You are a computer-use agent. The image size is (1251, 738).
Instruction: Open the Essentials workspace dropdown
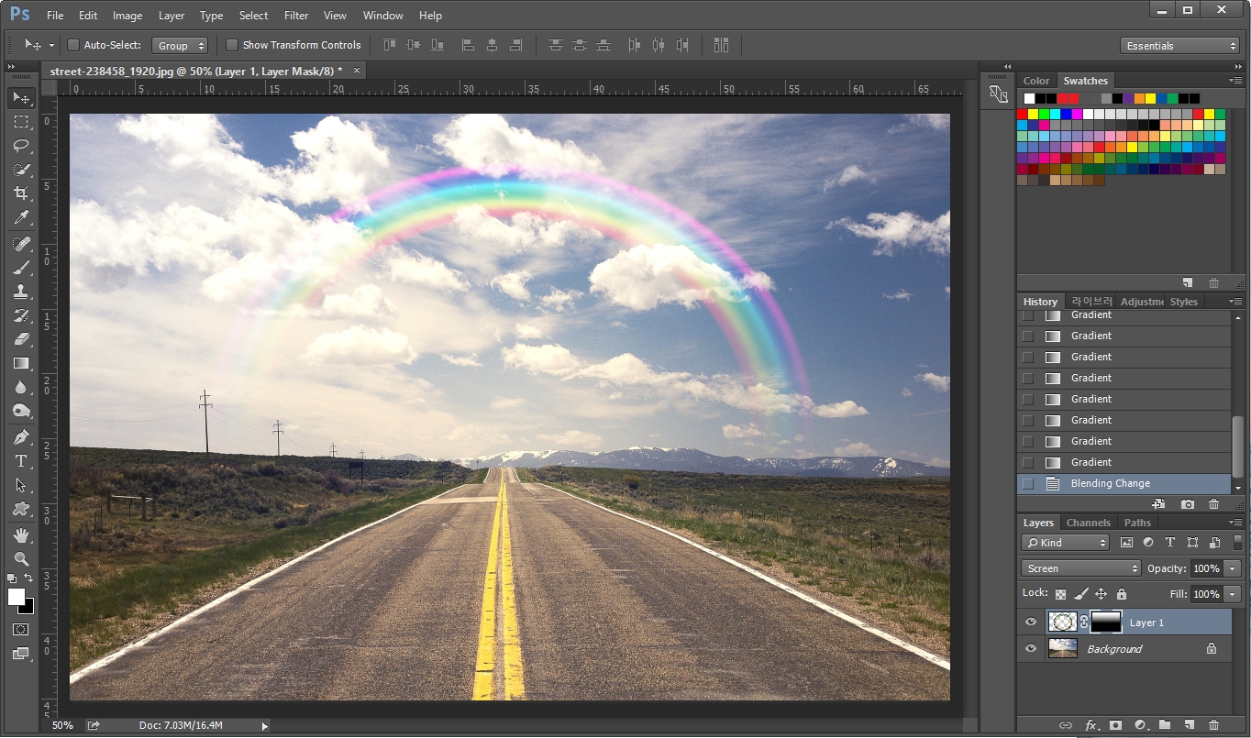1179,46
